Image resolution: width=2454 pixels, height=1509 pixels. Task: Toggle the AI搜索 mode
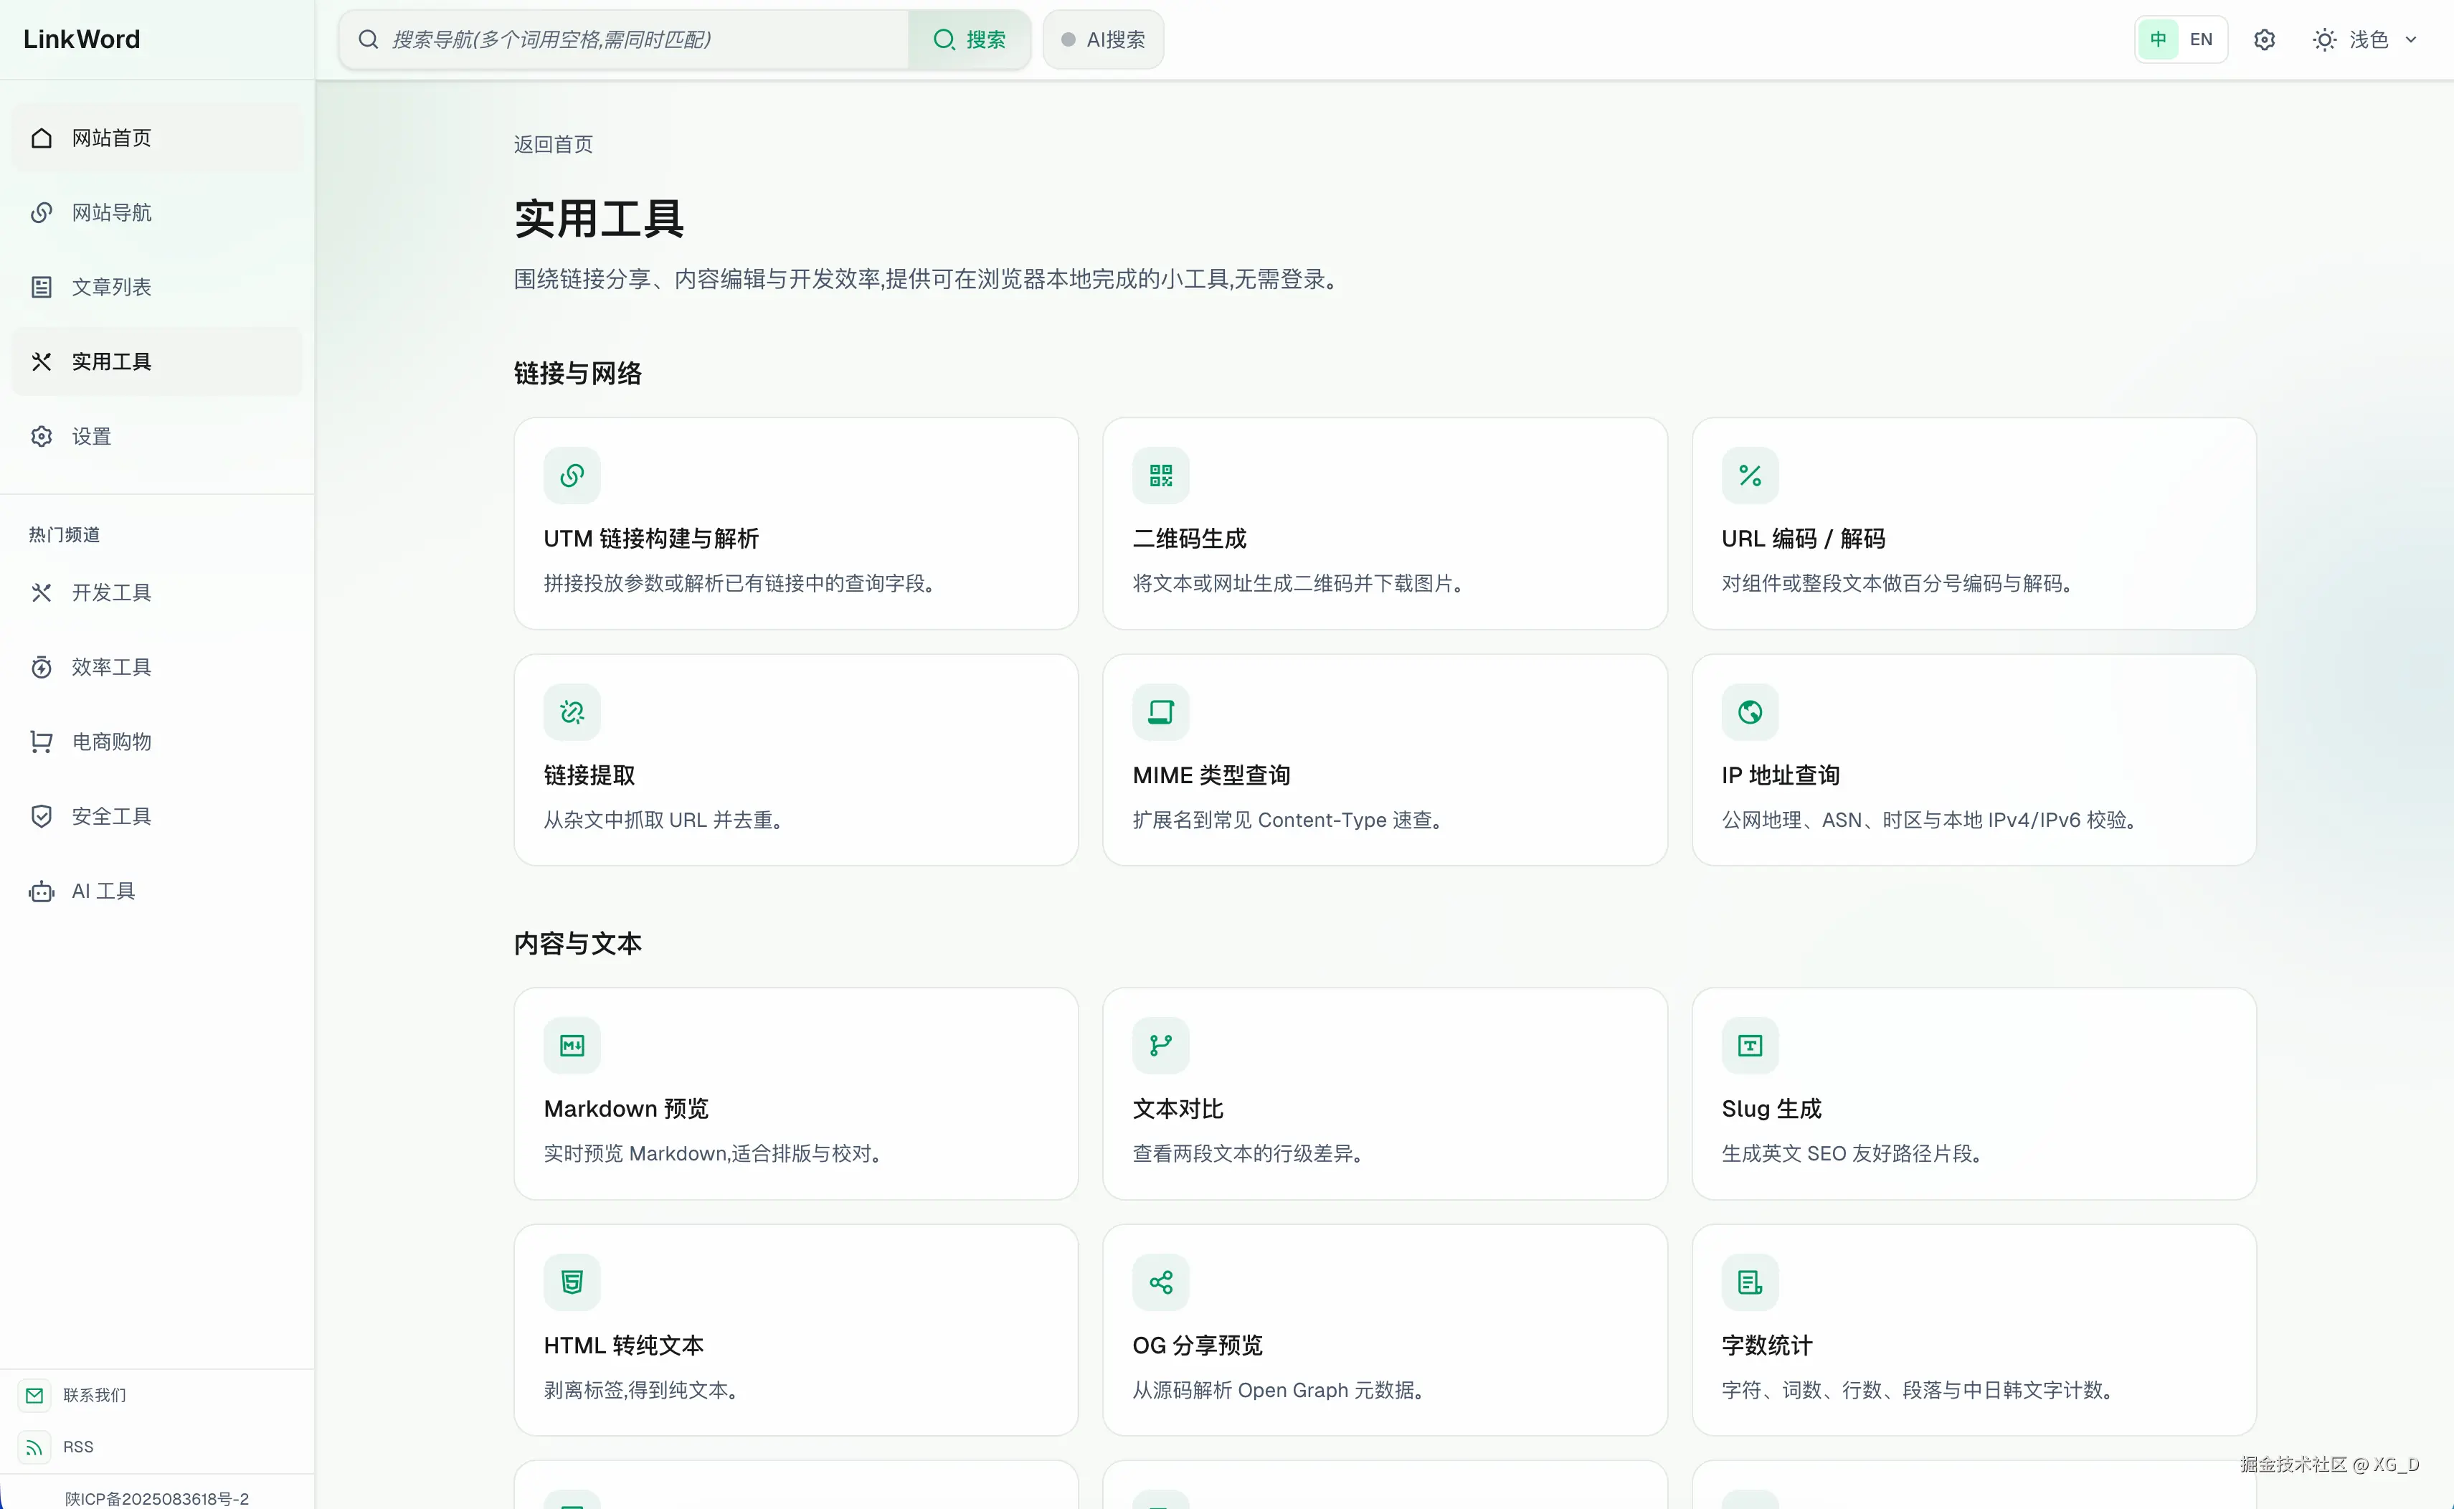click(x=1102, y=39)
